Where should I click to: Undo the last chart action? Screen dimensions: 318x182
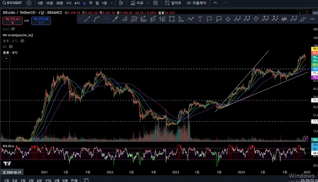tap(216, 3)
